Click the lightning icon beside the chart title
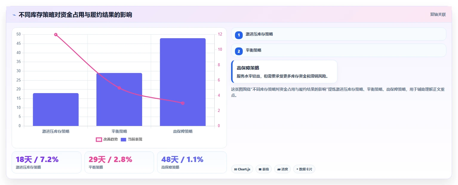The width and height of the screenshot is (458, 185). pos(14,15)
